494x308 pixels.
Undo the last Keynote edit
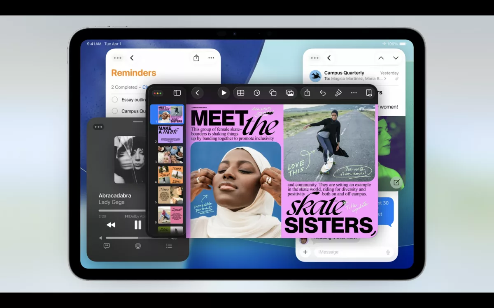pyautogui.click(x=323, y=93)
